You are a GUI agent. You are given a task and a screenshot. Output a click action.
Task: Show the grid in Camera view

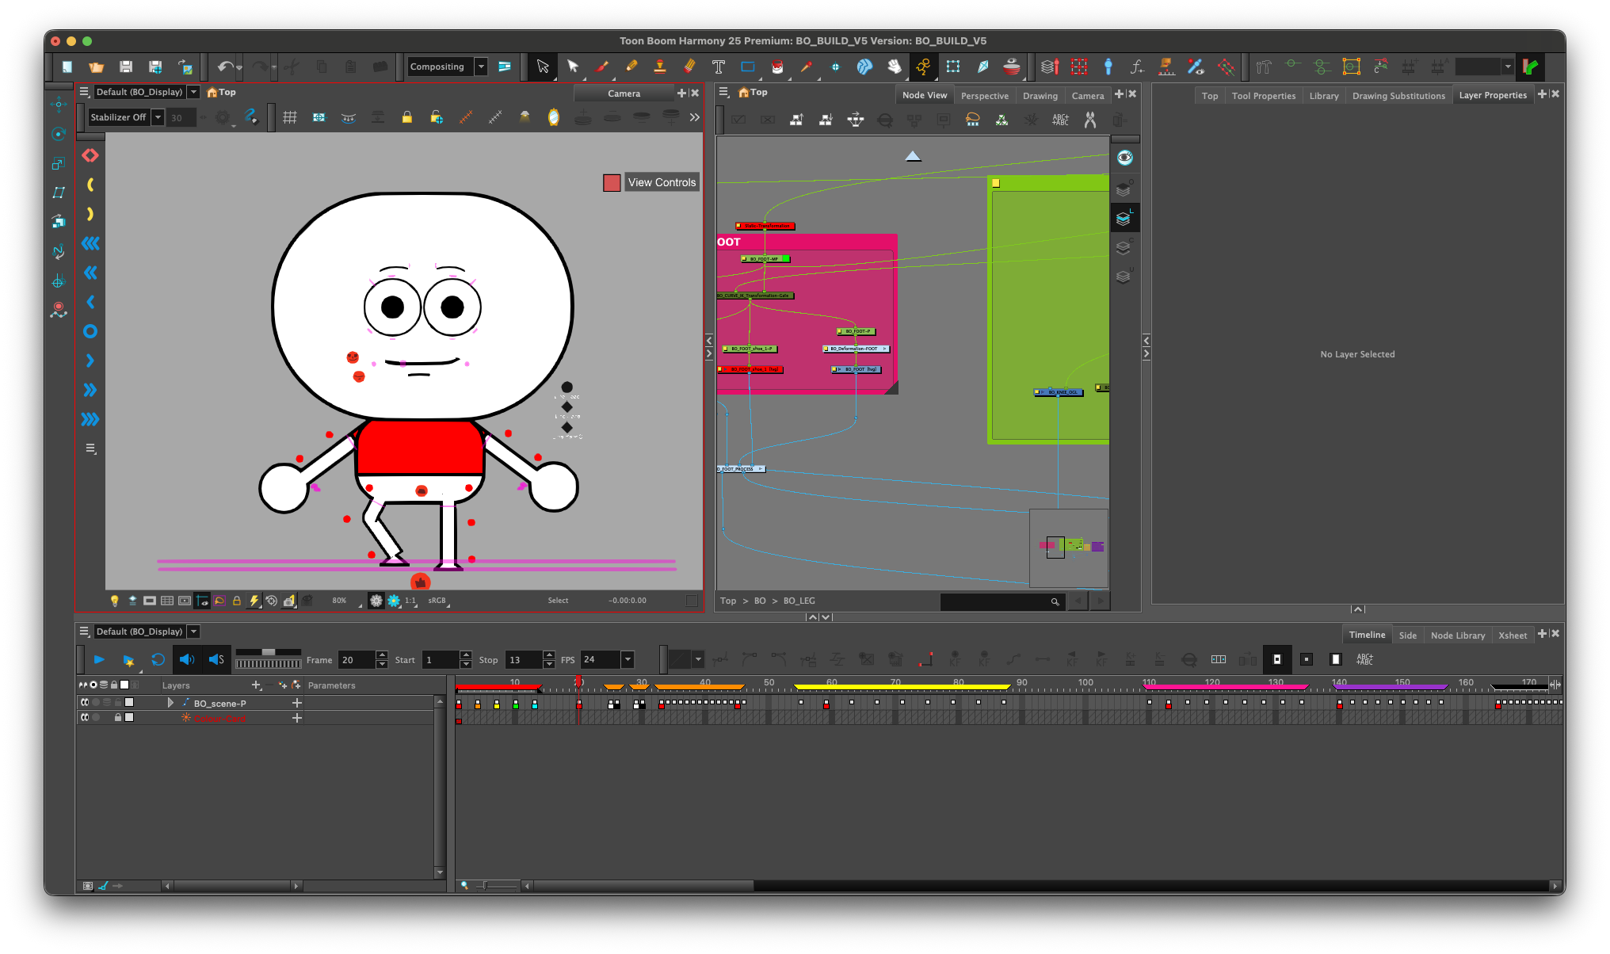(x=290, y=117)
